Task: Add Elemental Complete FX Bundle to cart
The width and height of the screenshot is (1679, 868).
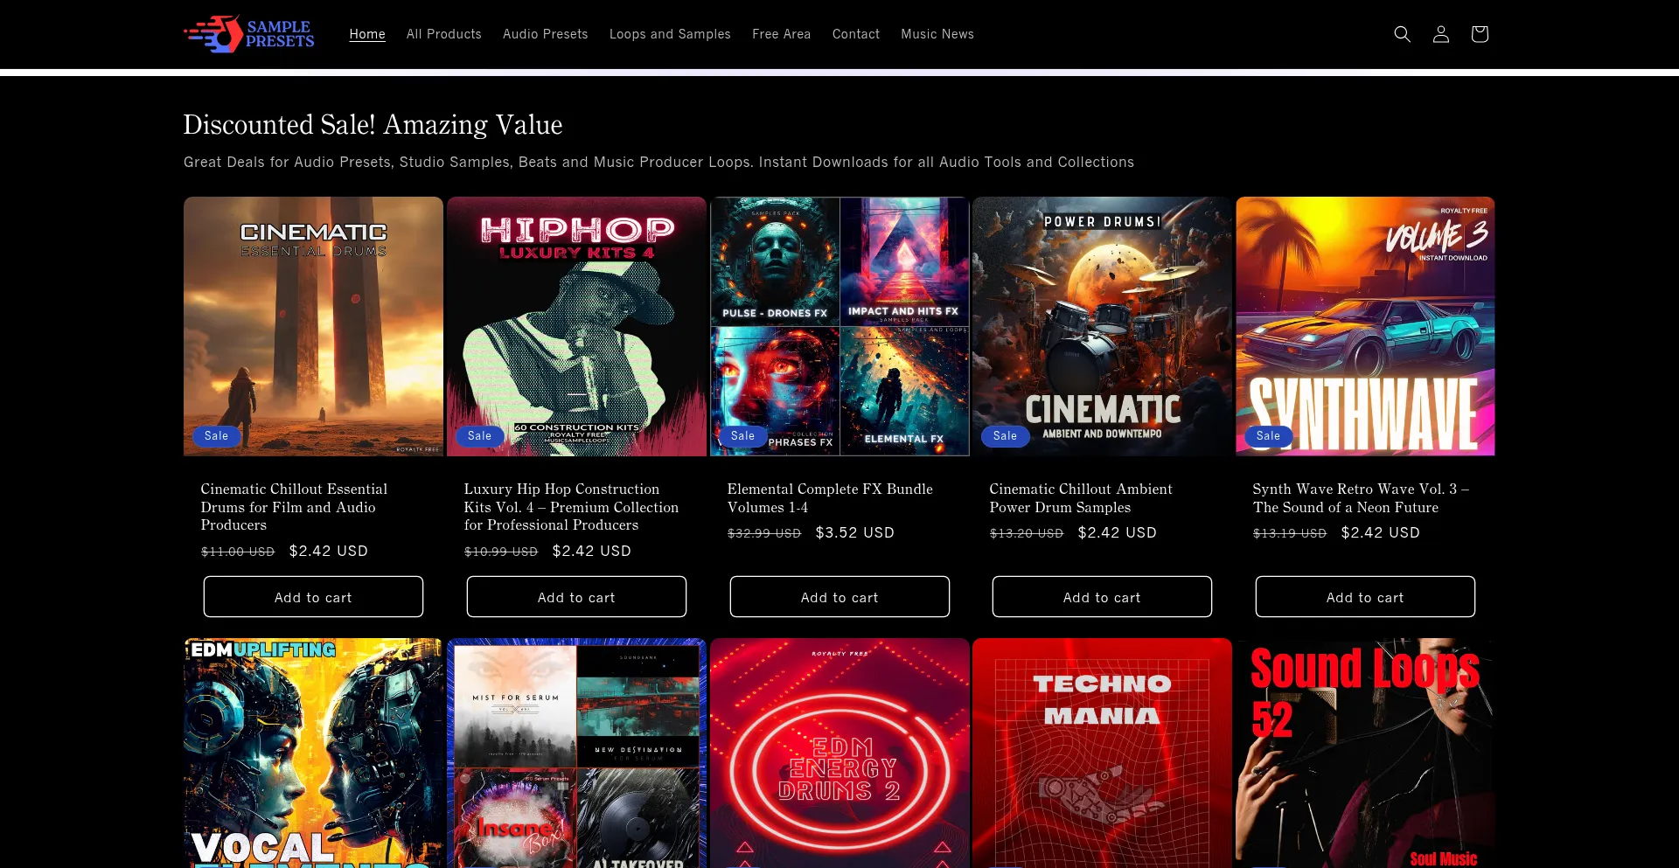Action: click(x=839, y=597)
